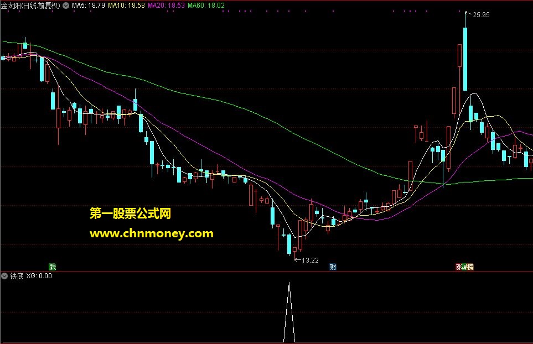
Task: Click the white XG signal spike
Action: (289, 312)
